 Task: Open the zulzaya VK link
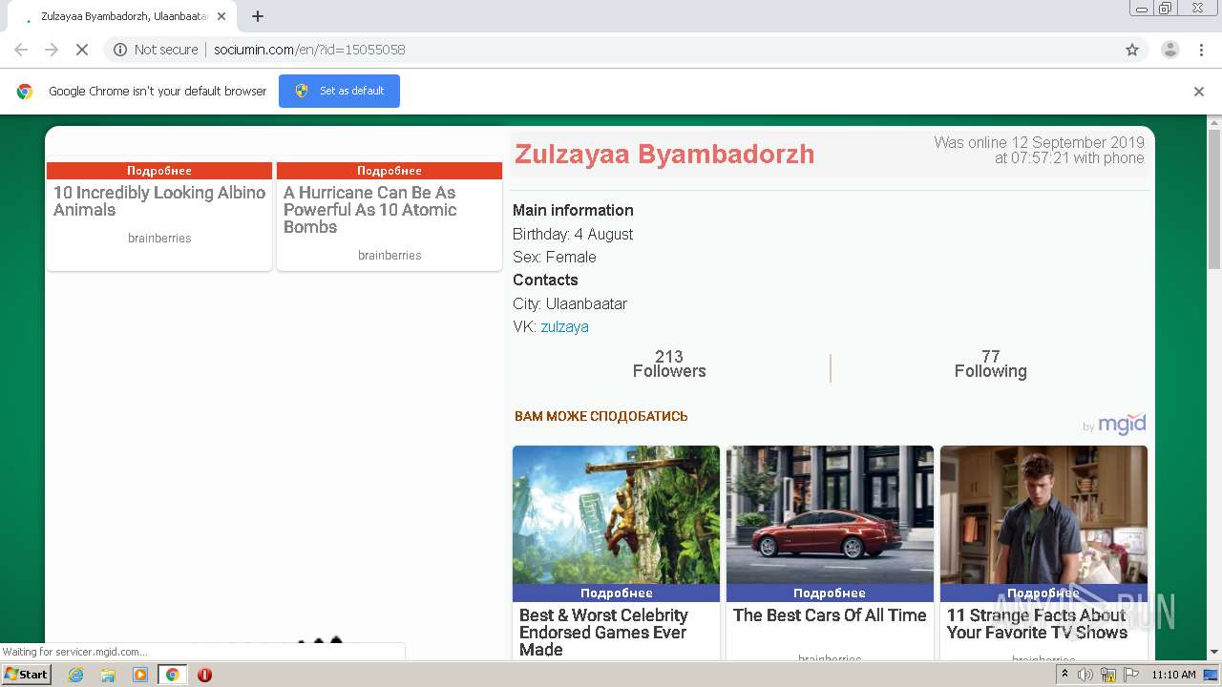[x=564, y=326]
